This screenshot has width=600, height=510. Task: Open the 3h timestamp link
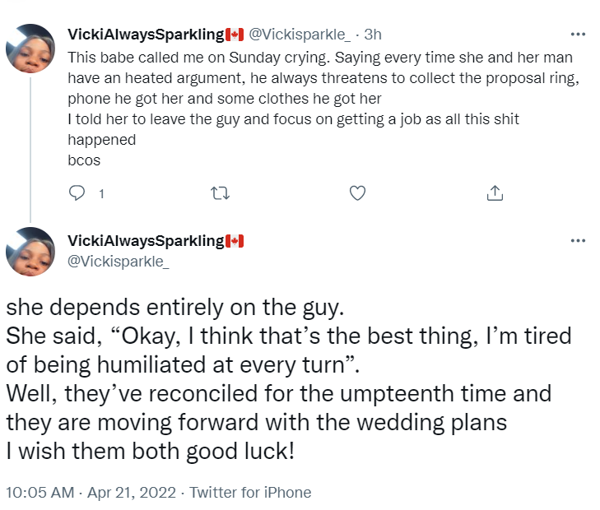click(373, 35)
